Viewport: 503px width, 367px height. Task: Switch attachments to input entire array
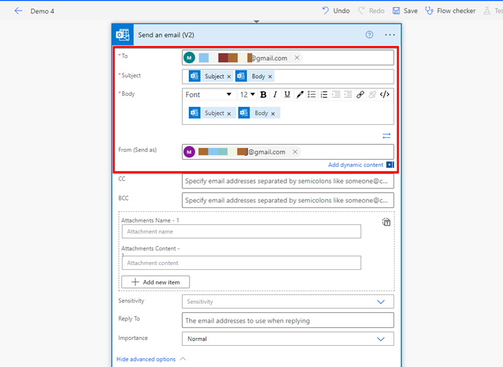point(386,222)
